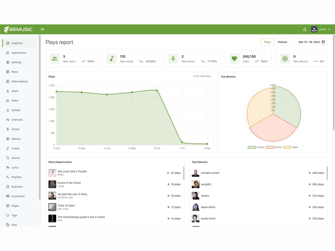335x251 pixels.
Task: Switch to the Visitors report tab
Action: point(282,42)
